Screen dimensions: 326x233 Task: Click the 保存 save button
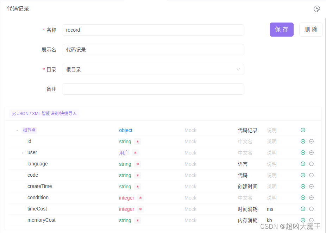click(x=281, y=30)
